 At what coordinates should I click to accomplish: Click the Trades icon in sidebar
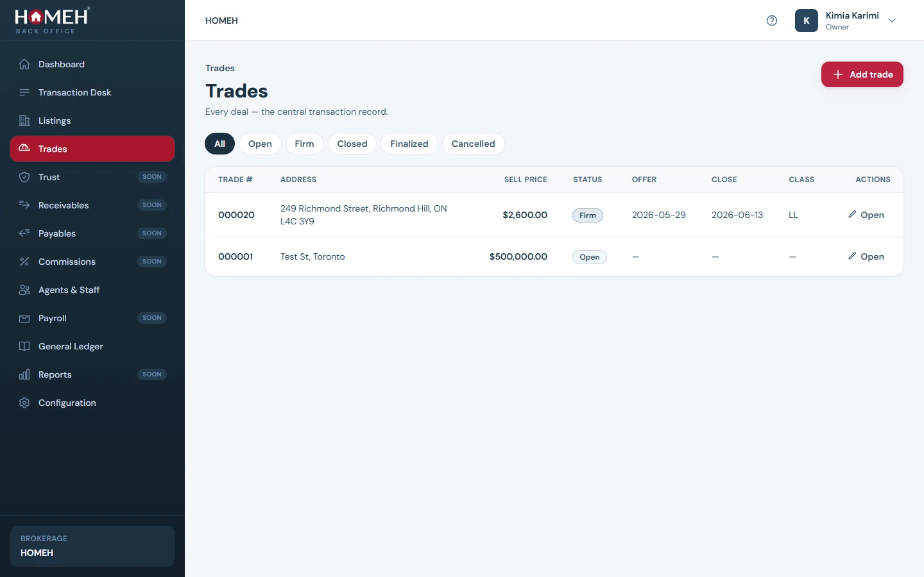(x=24, y=149)
